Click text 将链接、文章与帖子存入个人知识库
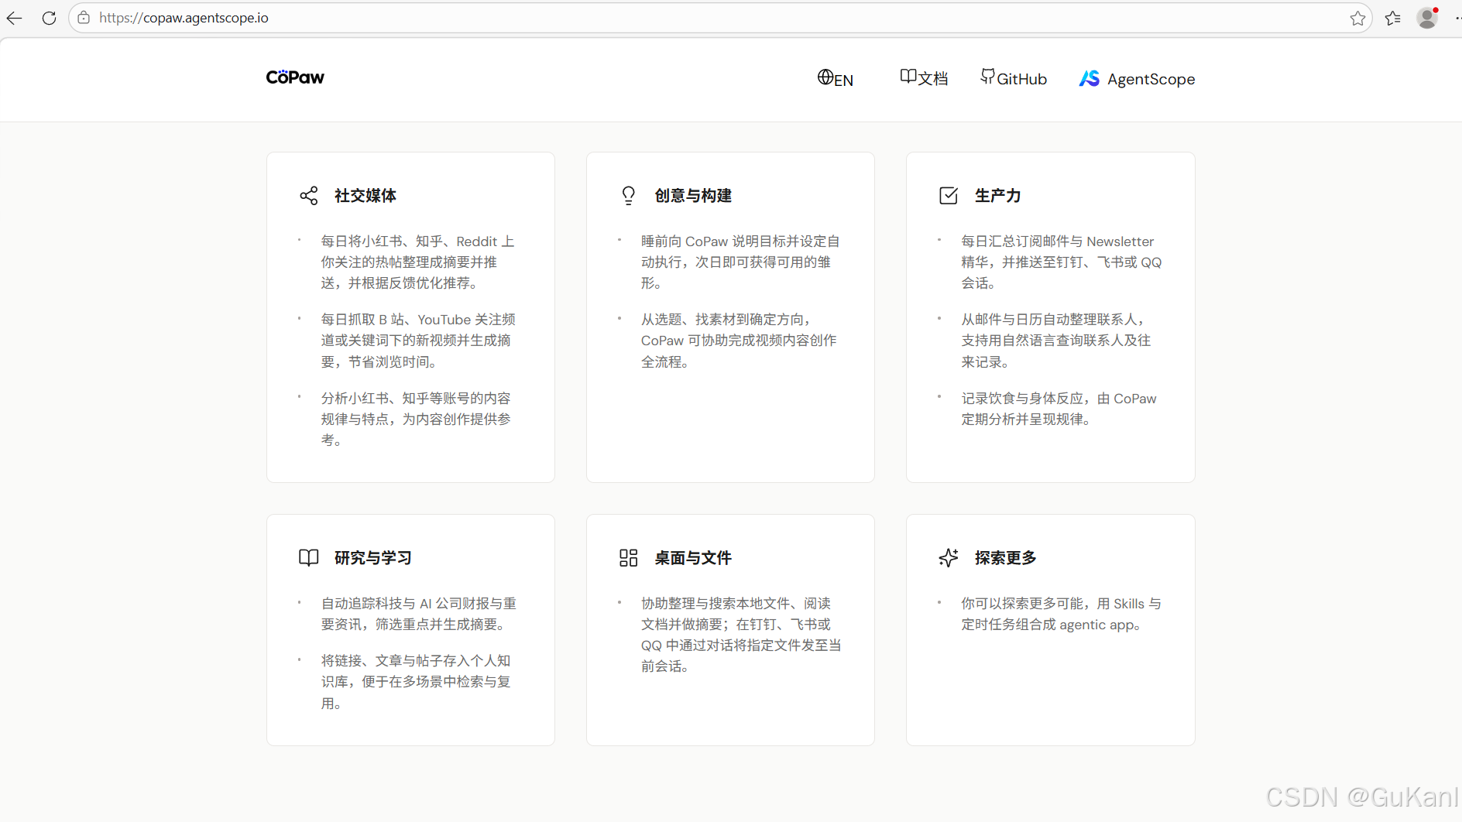Image resolution: width=1462 pixels, height=822 pixels. (417, 682)
